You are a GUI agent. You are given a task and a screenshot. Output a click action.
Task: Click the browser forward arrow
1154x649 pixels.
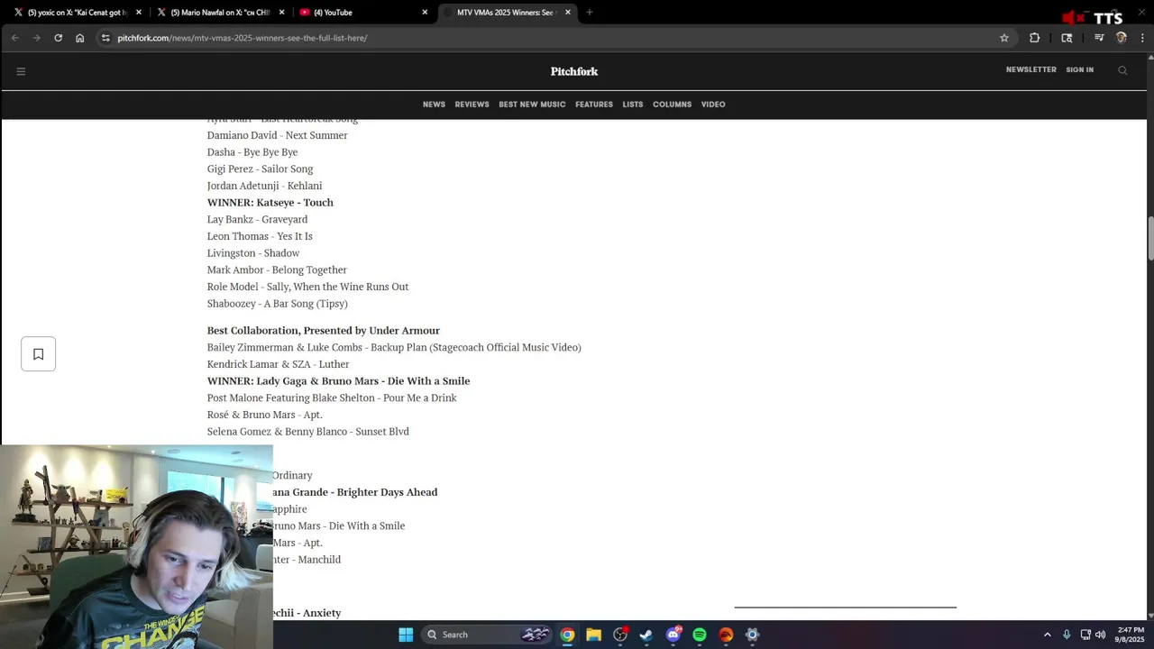tap(36, 38)
